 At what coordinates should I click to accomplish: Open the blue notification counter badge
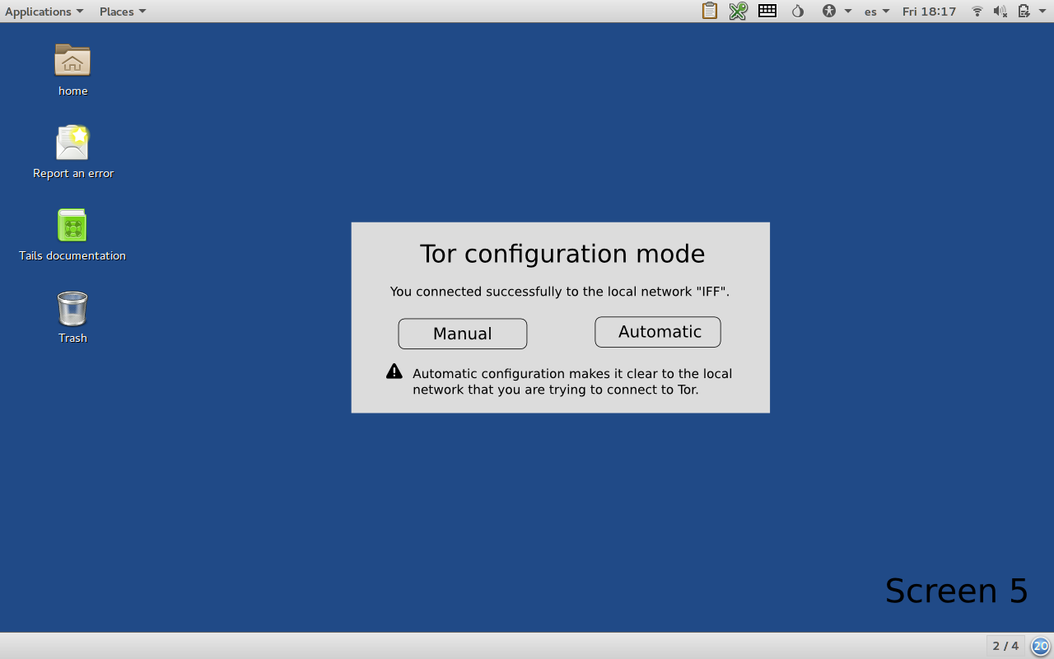pyautogui.click(x=1041, y=646)
